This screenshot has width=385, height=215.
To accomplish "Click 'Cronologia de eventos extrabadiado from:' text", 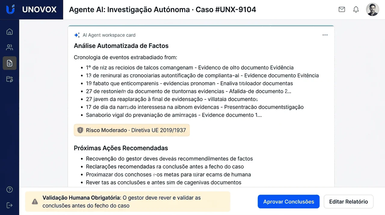I will 125,57.
